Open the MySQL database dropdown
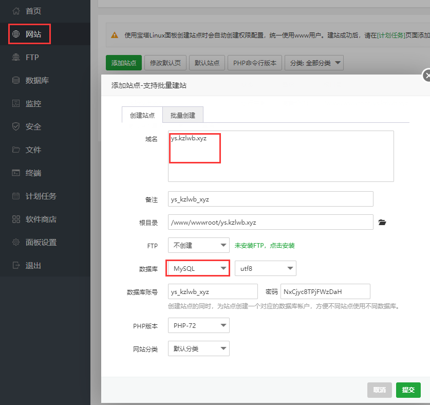This screenshot has width=430, height=405. [x=198, y=268]
